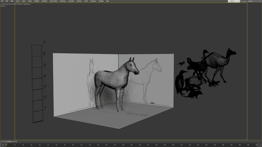Open the Group menu
Image resolution: width=262 pixels, height=147 pixels.
[x=18, y=1]
